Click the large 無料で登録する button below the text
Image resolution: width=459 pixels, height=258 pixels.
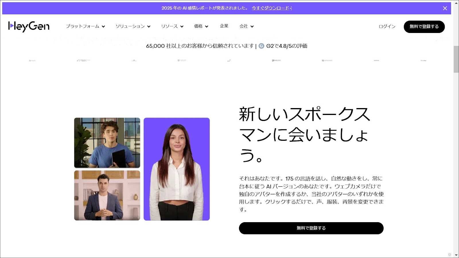311,228
